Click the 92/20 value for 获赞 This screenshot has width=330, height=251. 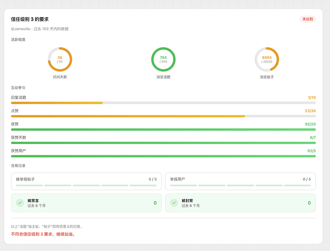point(310,124)
